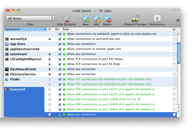Toggle the toolbar pill button in title bar
This screenshot has height=133, width=196.
(176, 11)
